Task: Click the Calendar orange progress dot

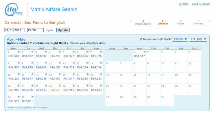Action: tap(162, 21)
